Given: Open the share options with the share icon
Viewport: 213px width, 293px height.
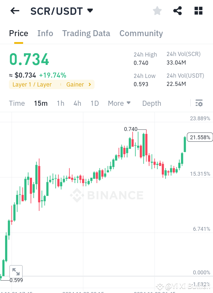Looking at the screenshot, I should (x=177, y=11).
